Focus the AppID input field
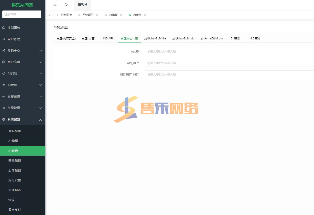This screenshot has width=314, height=215. (230, 51)
